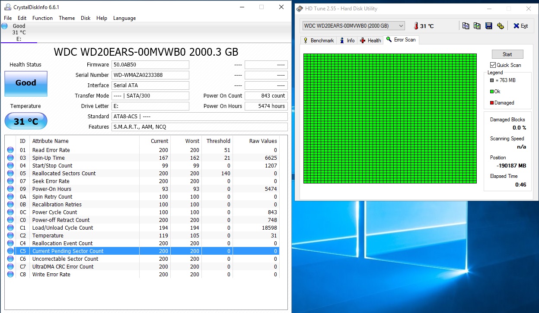Screen dimensions: 539x313
Task: Switch to the Health tab in HD Tune
Action: 370,41
